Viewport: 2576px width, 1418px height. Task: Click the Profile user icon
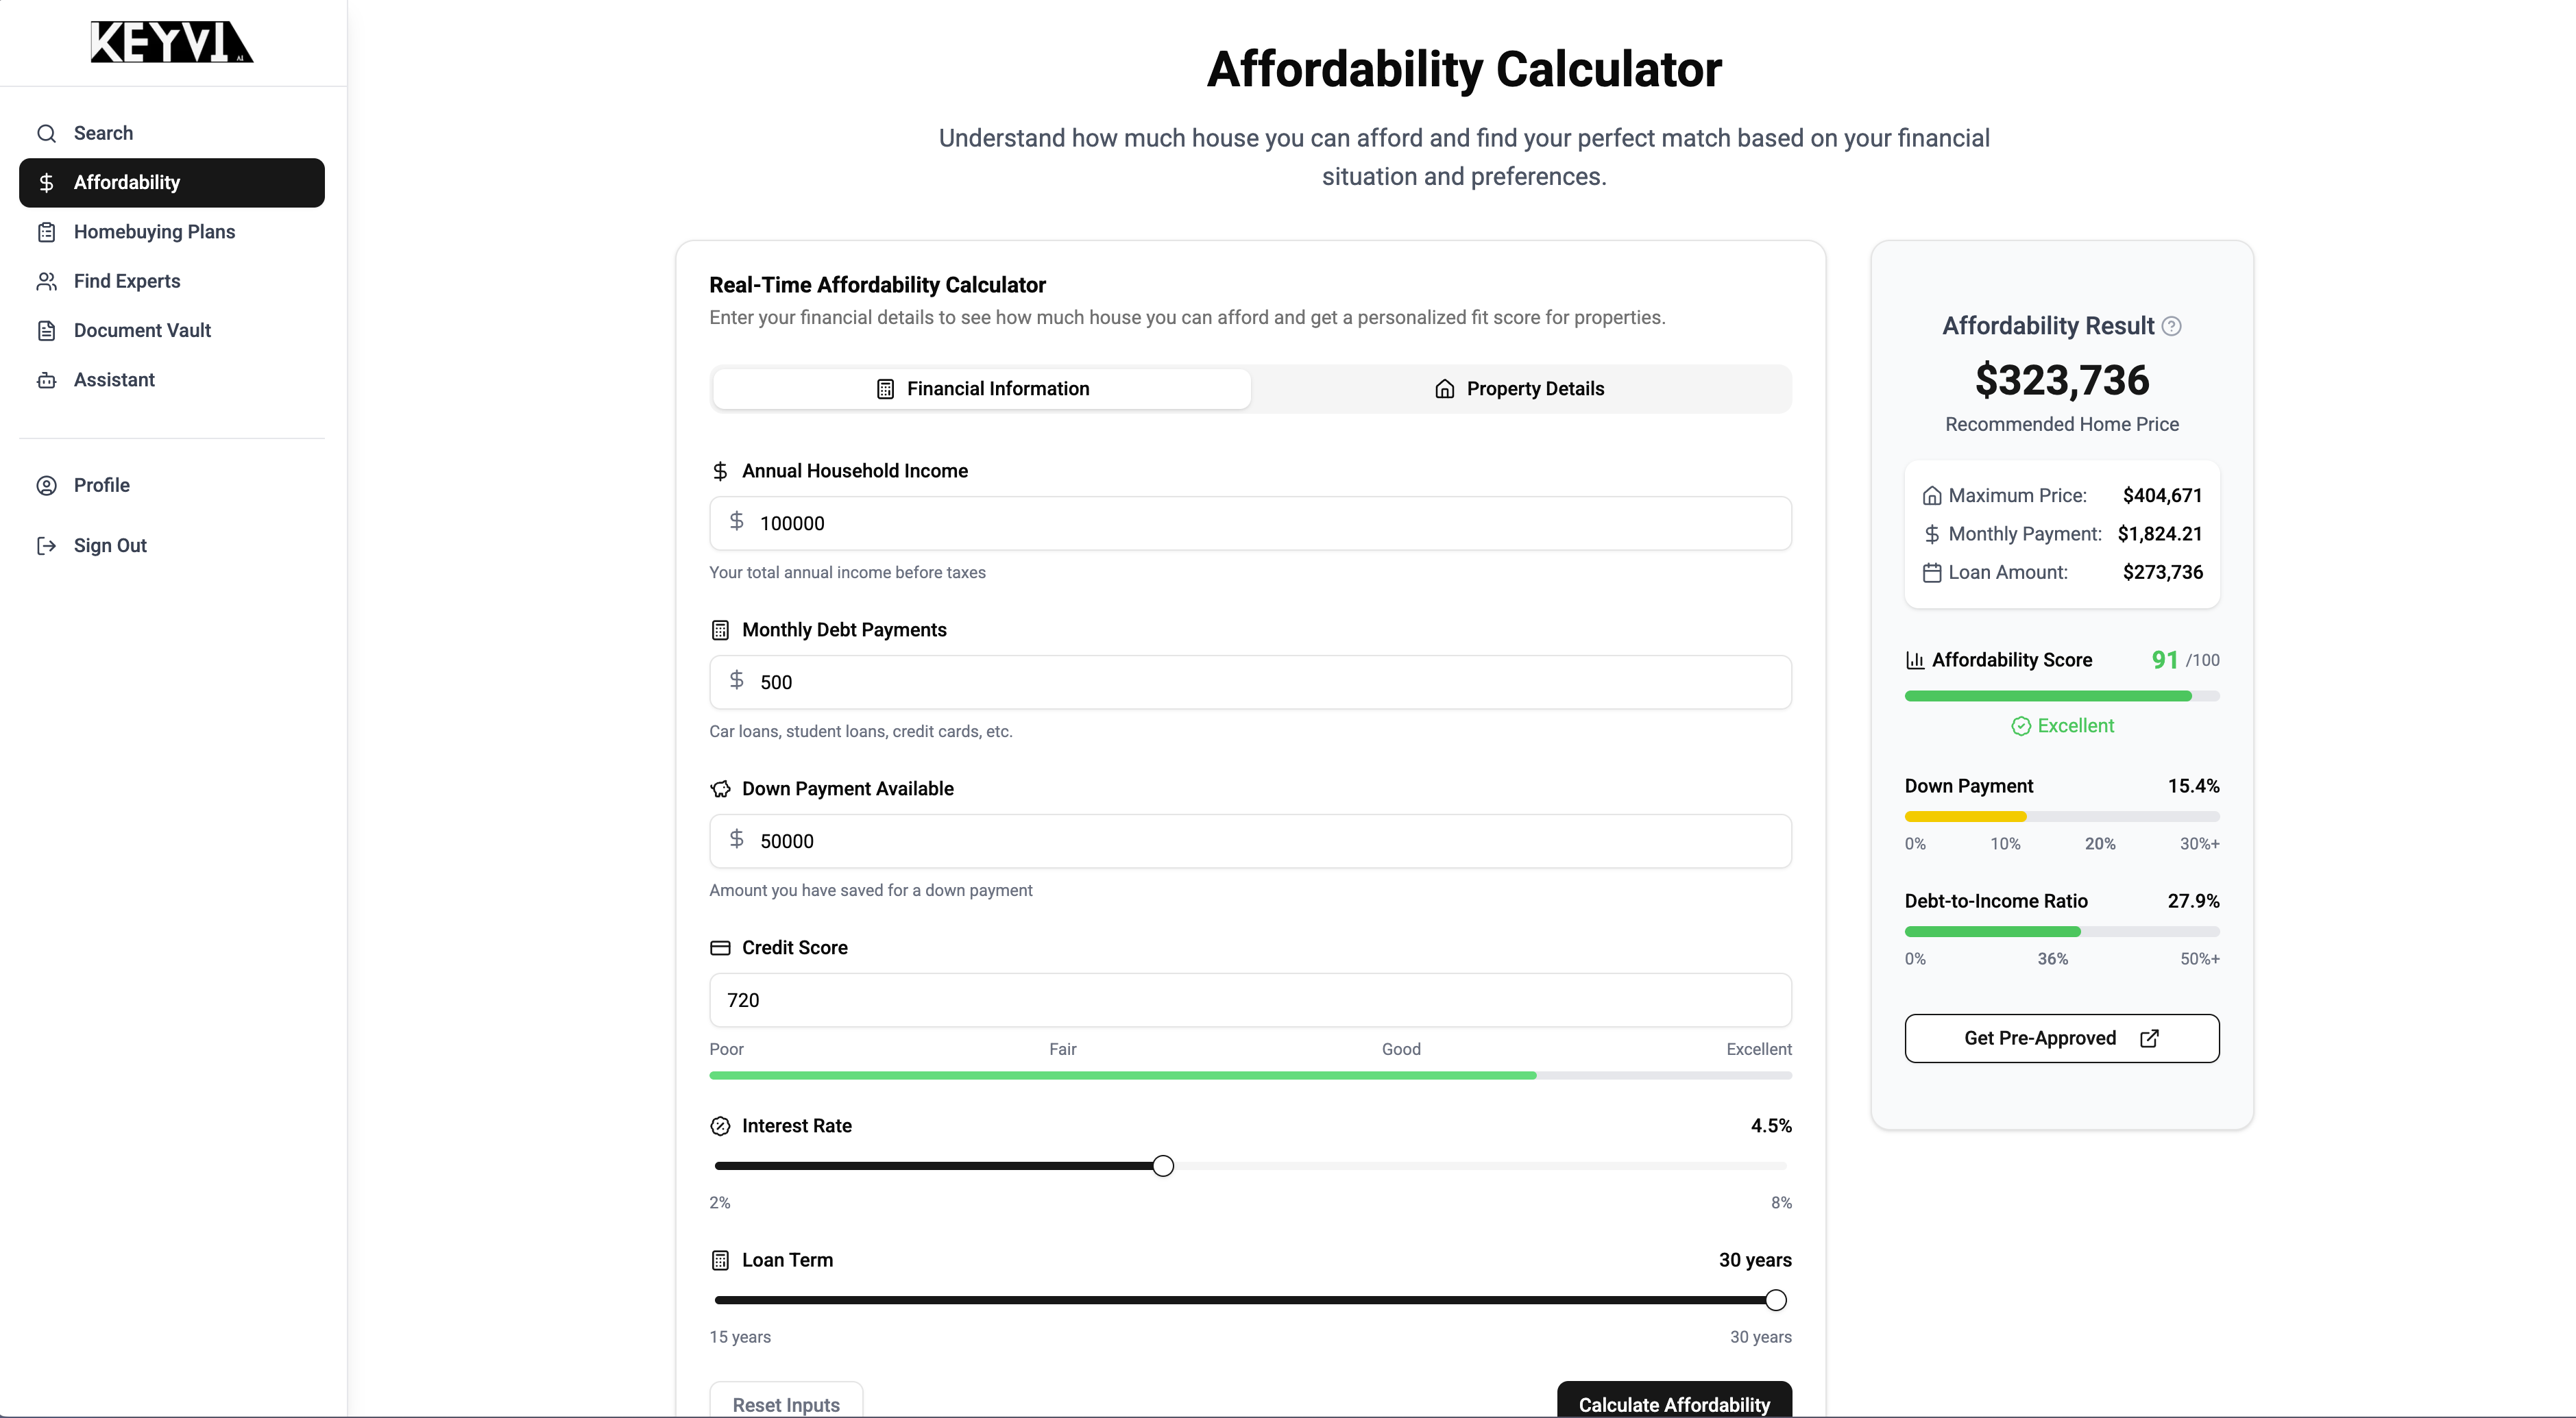pyautogui.click(x=46, y=486)
